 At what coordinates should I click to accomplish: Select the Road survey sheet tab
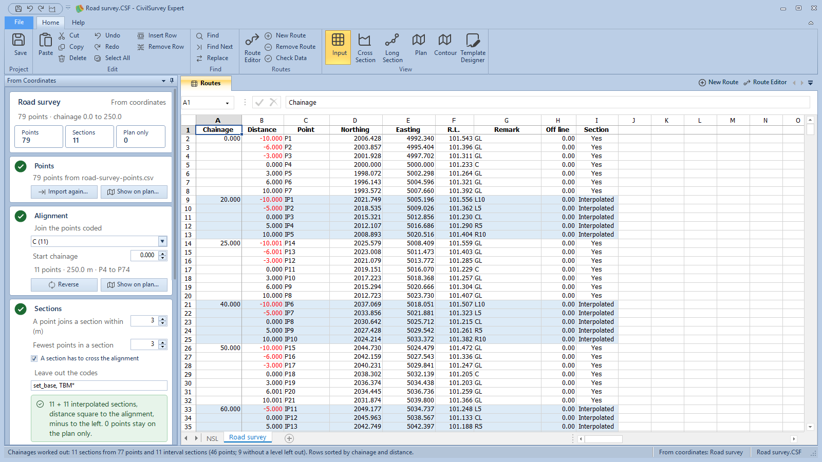[248, 437]
